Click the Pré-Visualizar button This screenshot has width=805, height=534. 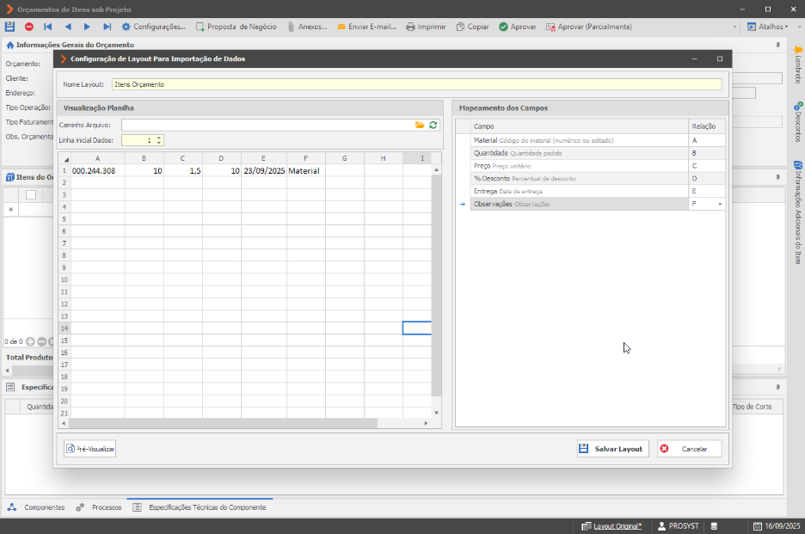[x=89, y=449]
